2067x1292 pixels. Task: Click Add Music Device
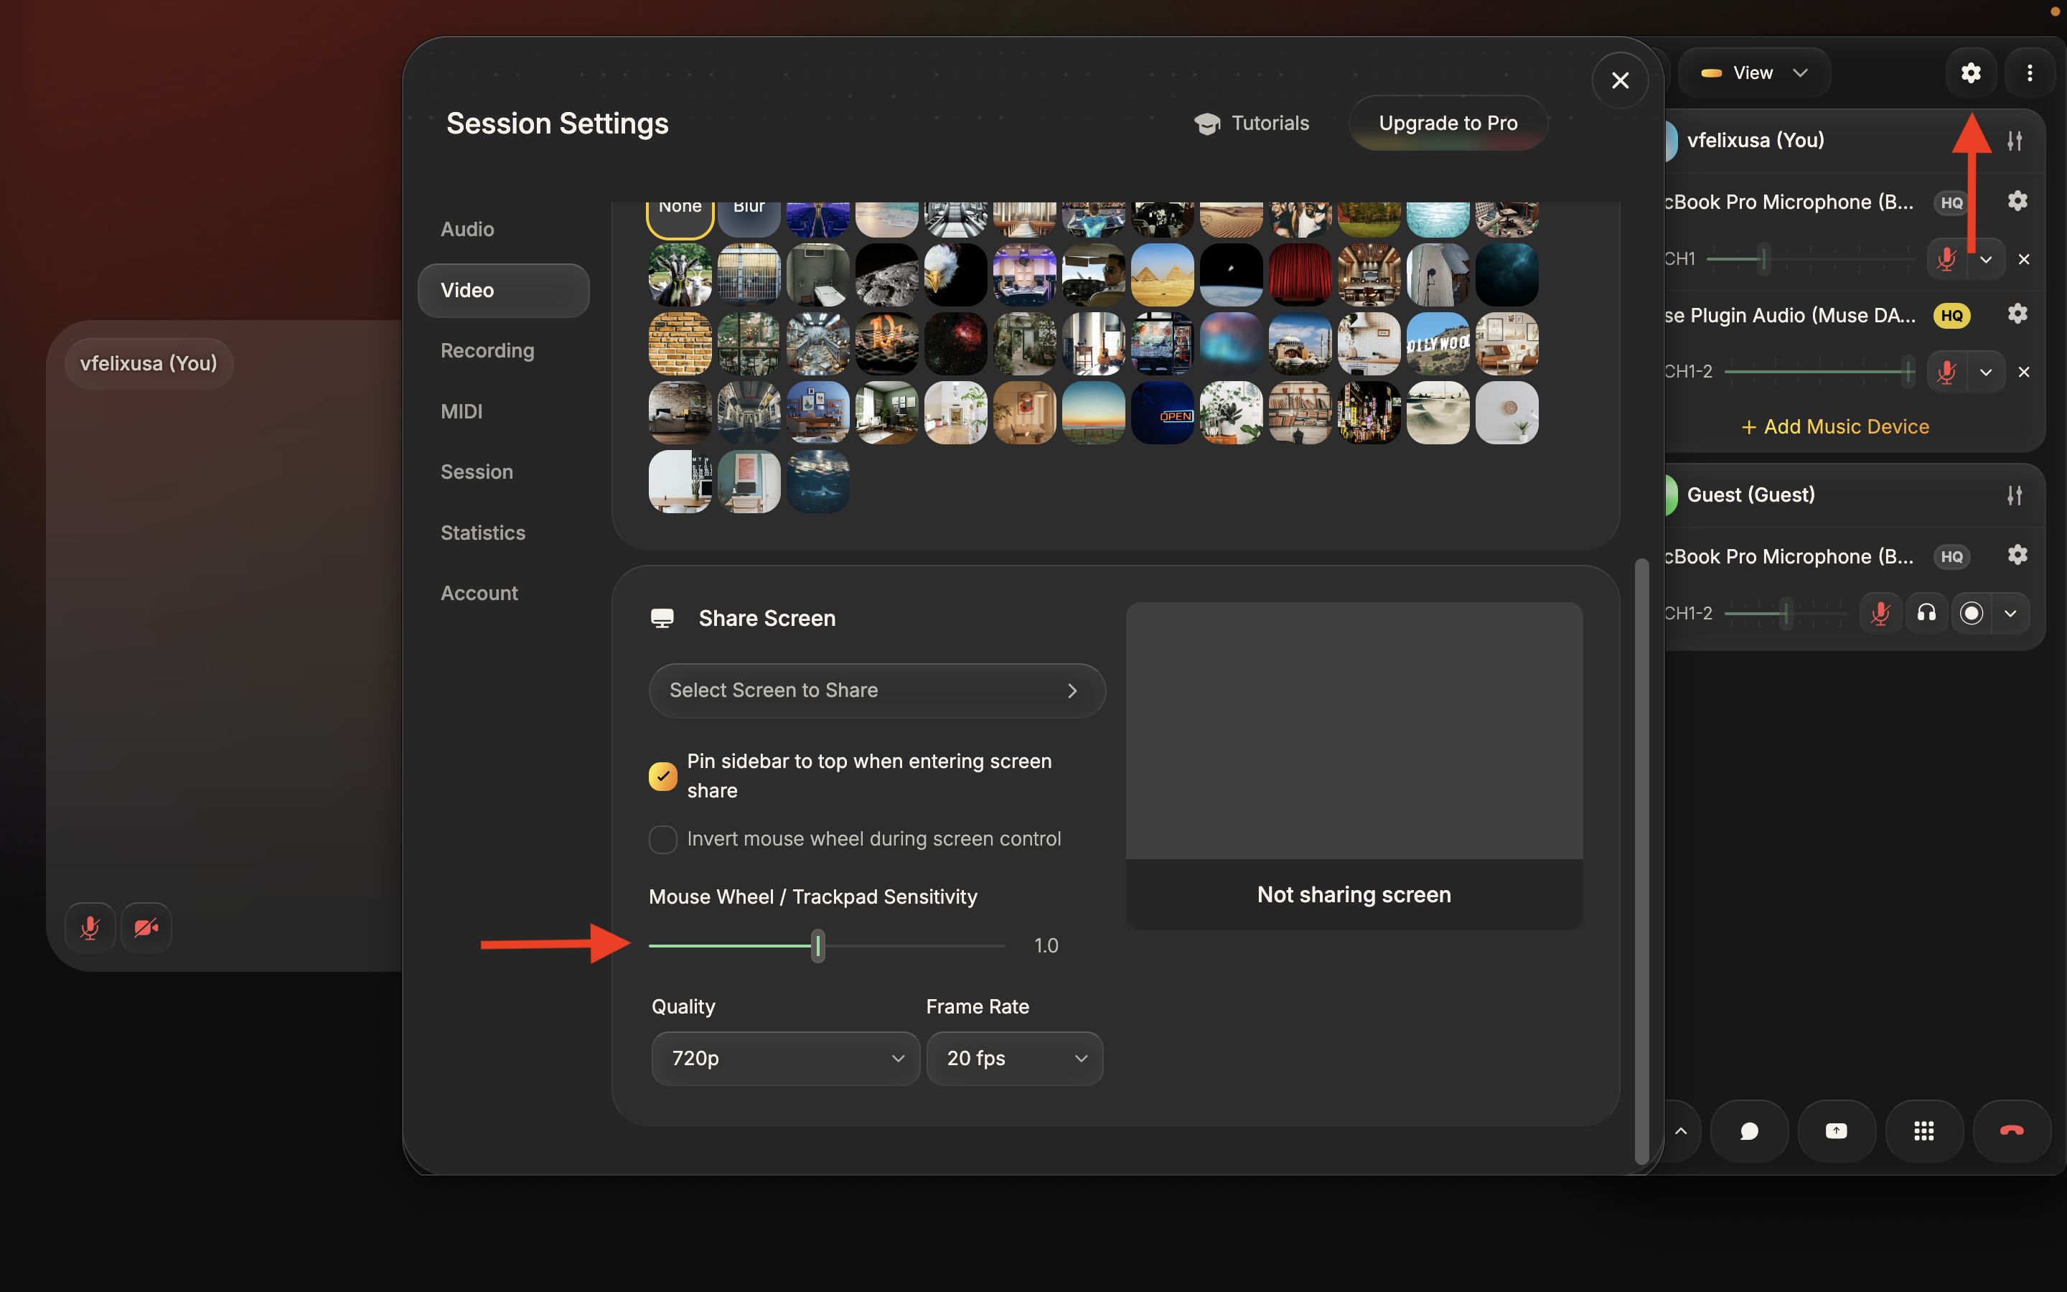point(1834,426)
